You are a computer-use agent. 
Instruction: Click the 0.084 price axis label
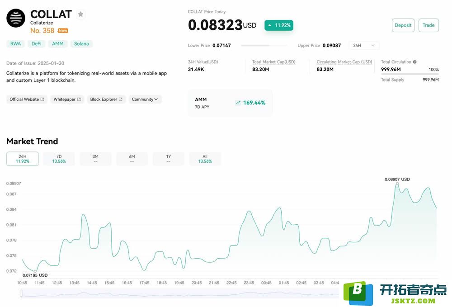click(x=12, y=210)
